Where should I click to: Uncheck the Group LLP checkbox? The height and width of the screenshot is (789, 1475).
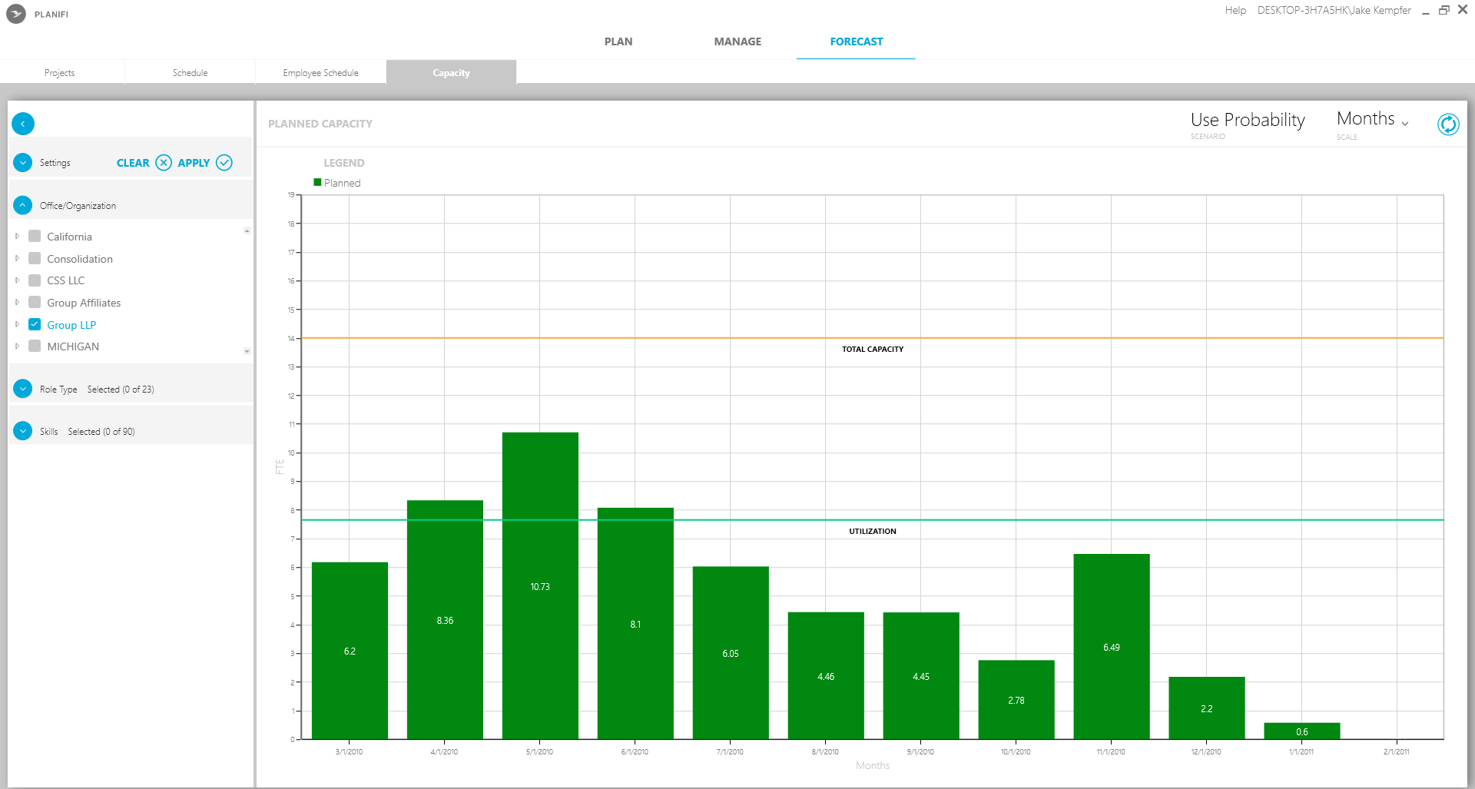35,325
